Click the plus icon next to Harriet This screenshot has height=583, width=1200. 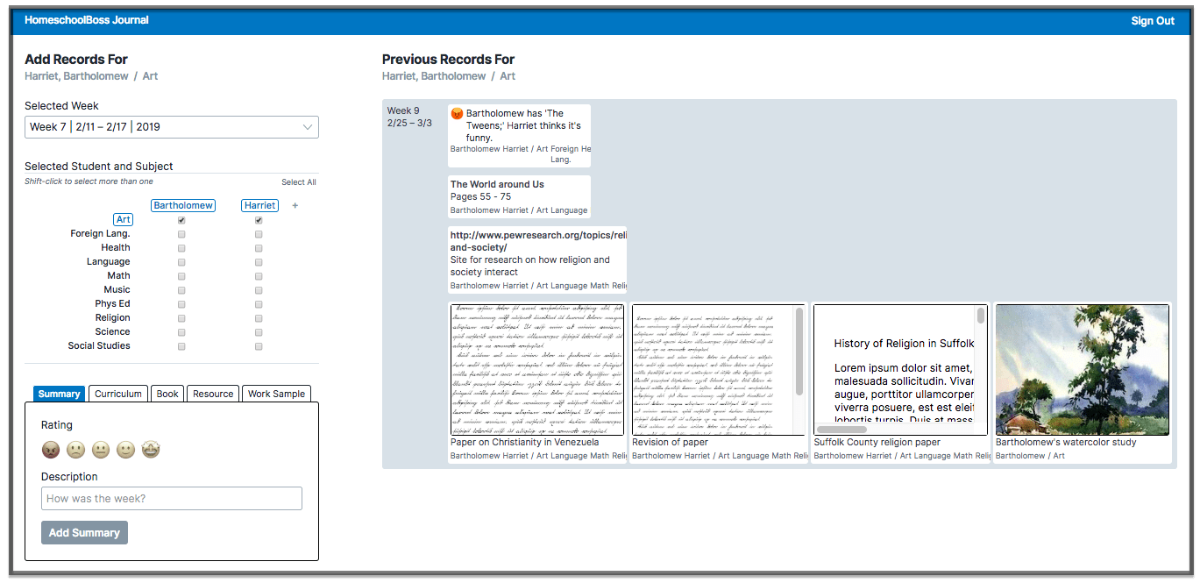pos(295,206)
